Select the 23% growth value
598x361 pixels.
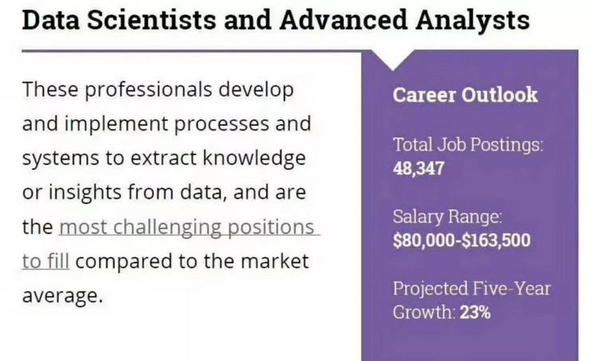point(474,312)
